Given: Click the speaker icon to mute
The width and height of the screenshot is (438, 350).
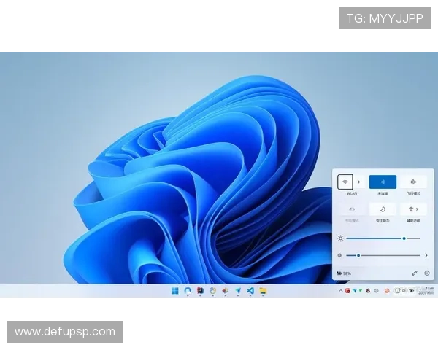Looking at the screenshot, I should [340, 255].
